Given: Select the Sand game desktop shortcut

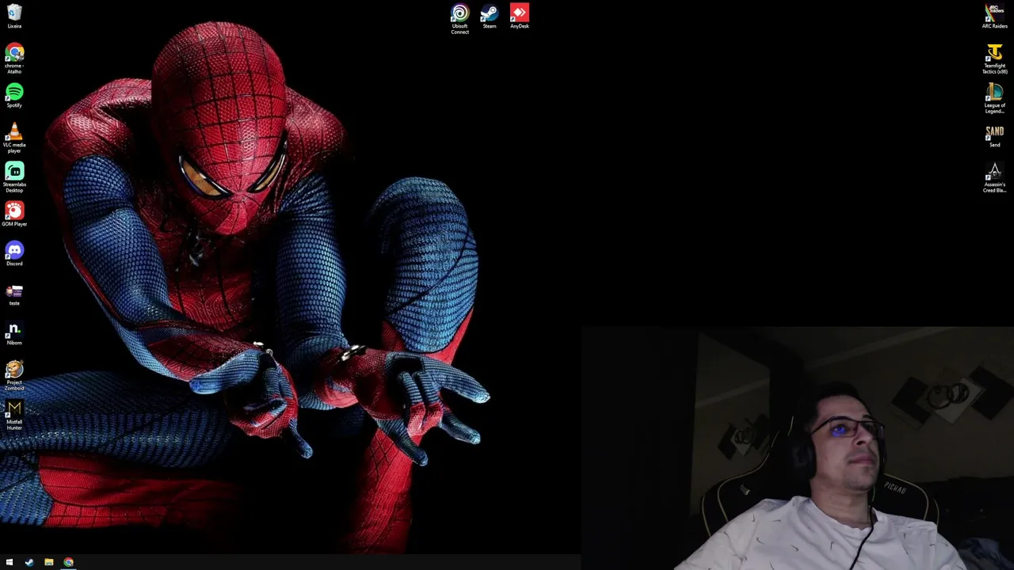Looking at the screenshot, I should click(995, 135).
